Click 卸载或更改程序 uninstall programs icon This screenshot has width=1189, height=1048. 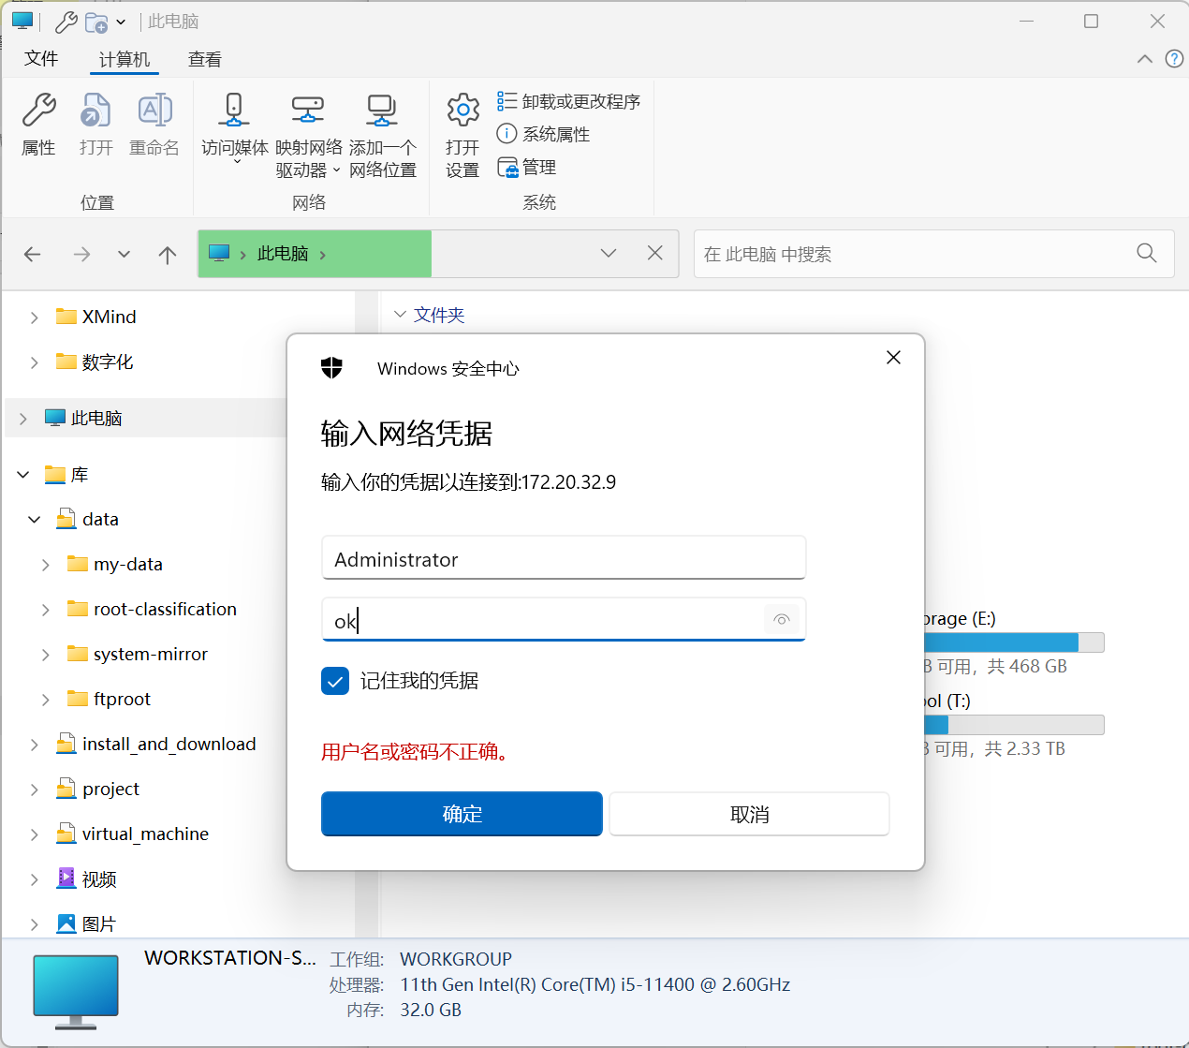[x=506, y=101]
